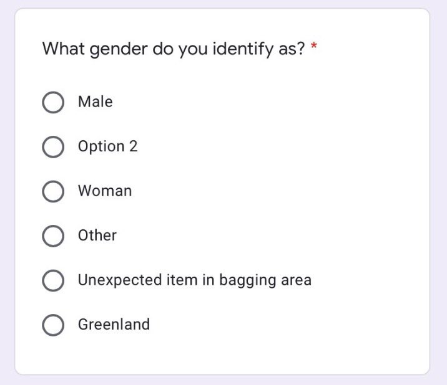Select the Other radio button
This screenshot has width=447, height=385.
pos(53,236)
